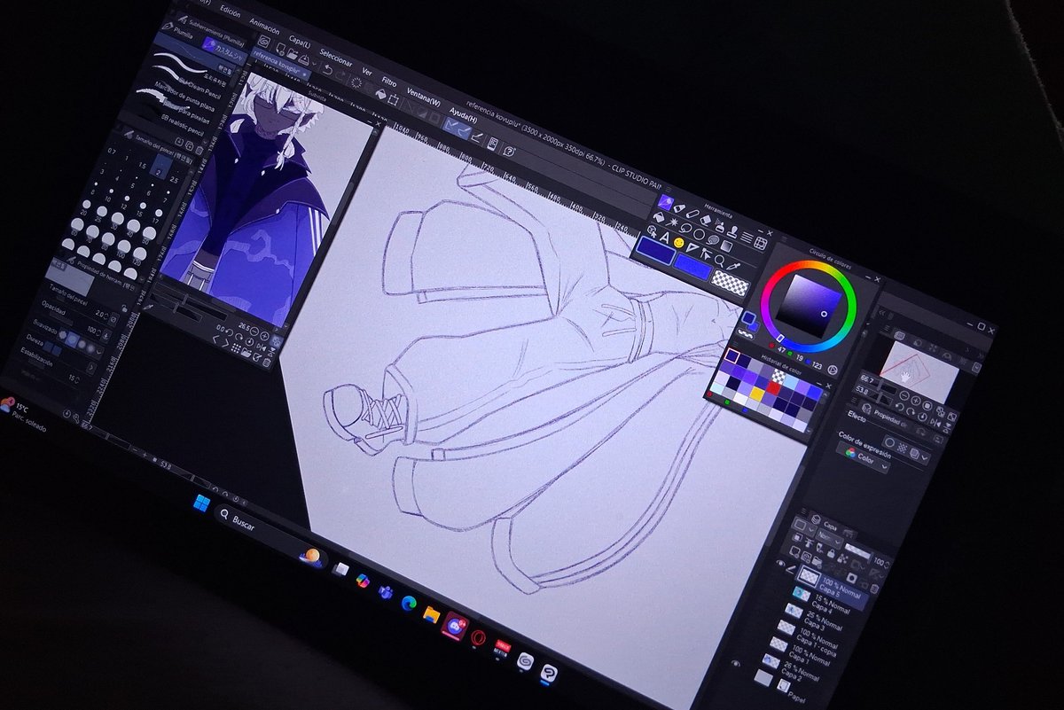The image size is (1064, 710).
Task: Select the frame grid tool icon
Action: pos(760,243)
